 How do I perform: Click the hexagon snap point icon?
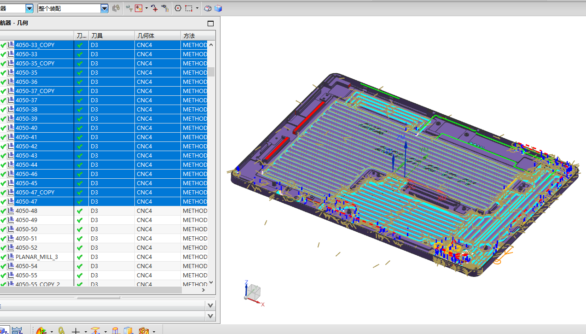point(178,8)
